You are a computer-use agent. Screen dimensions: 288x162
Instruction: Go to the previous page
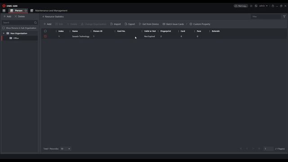pyautogui.click(x=247, y=149)
